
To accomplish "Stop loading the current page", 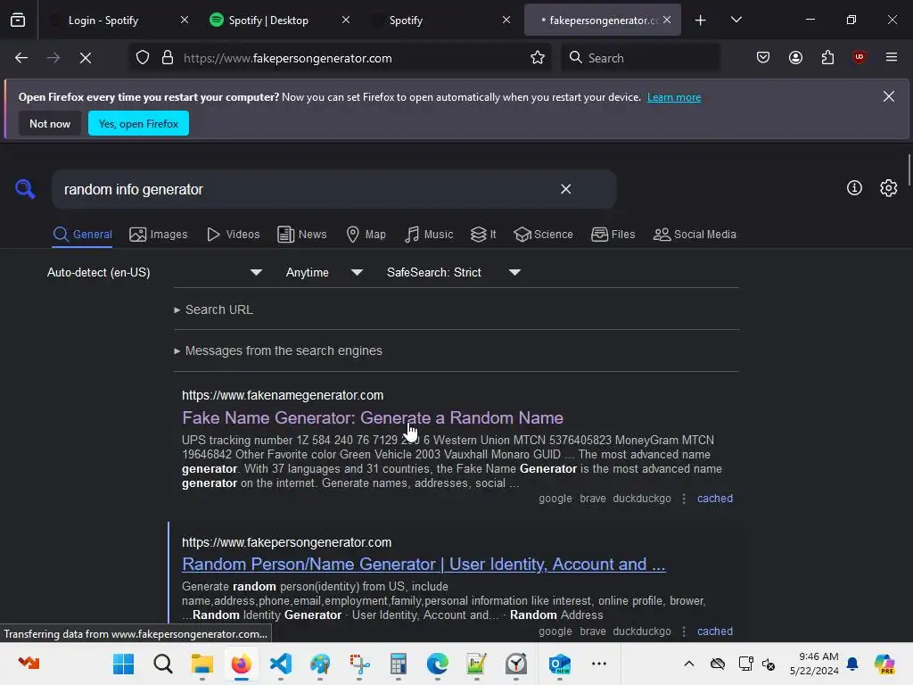I will tap(86, 58).
